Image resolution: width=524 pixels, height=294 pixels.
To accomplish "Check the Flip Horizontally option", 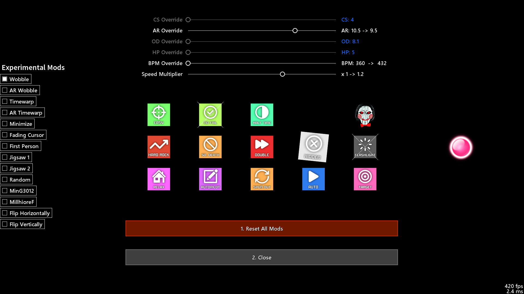I will (5, 213).
